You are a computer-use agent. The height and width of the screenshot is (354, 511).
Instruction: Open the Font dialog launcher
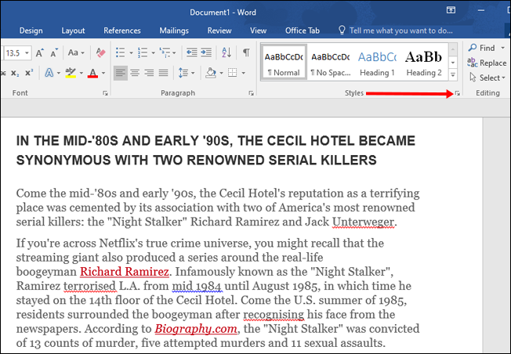[105, 93]
